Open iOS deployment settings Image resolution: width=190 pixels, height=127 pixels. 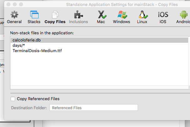[163, 17]
